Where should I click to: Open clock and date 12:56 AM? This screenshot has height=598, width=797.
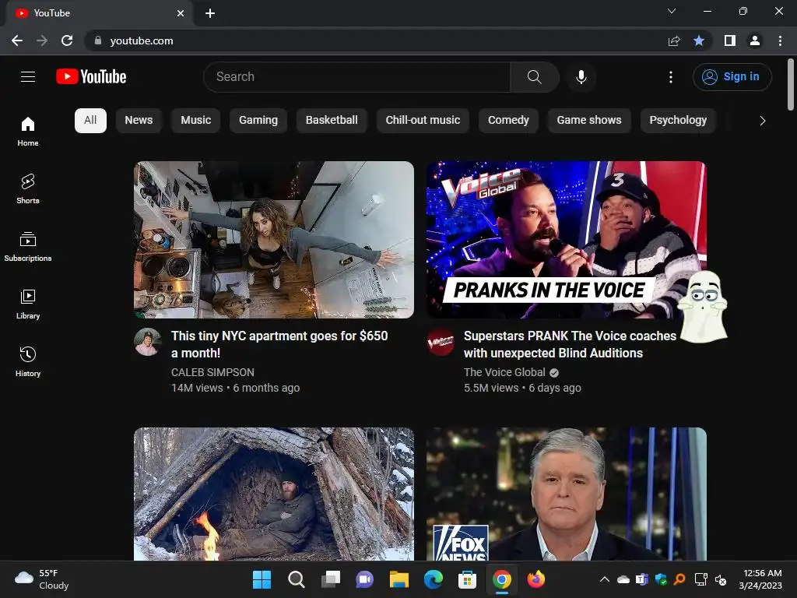760,579
